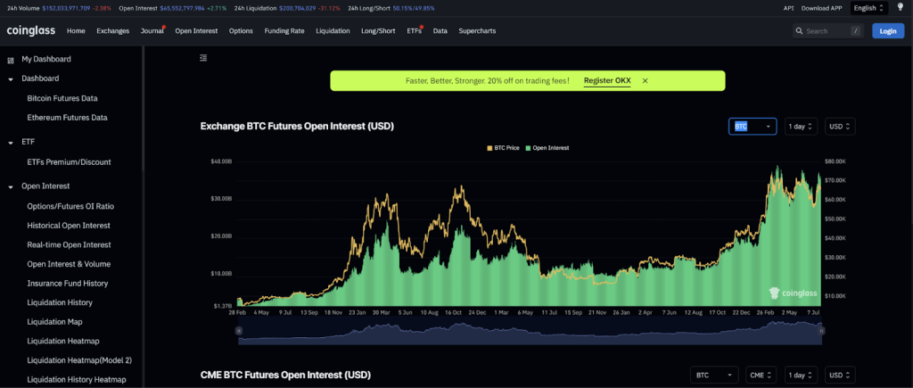
Task: Open Real-time Open Interest
Action: [69, 244]
